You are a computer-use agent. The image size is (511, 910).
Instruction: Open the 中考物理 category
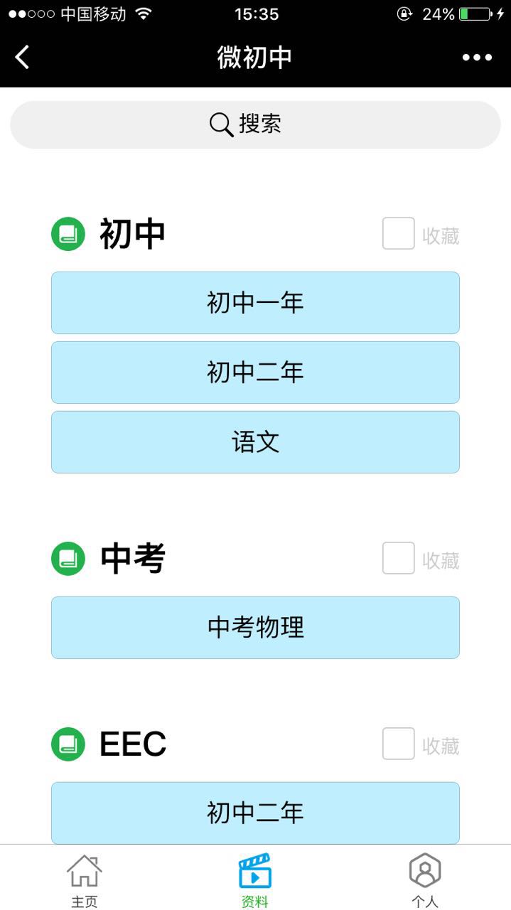coord(255,628)
